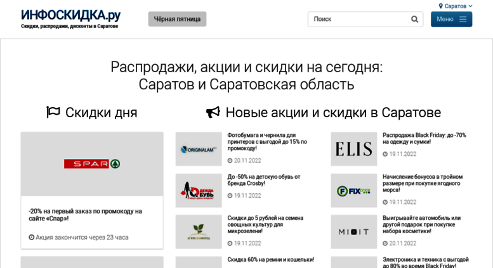
Task: Open Распродажа Black Friday до -70% offer
Action: (424, 138)
